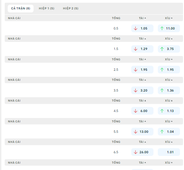Select Xỉu odds 11.00 for total 0.5
This screenshot has width=184, height=170.
169,29
